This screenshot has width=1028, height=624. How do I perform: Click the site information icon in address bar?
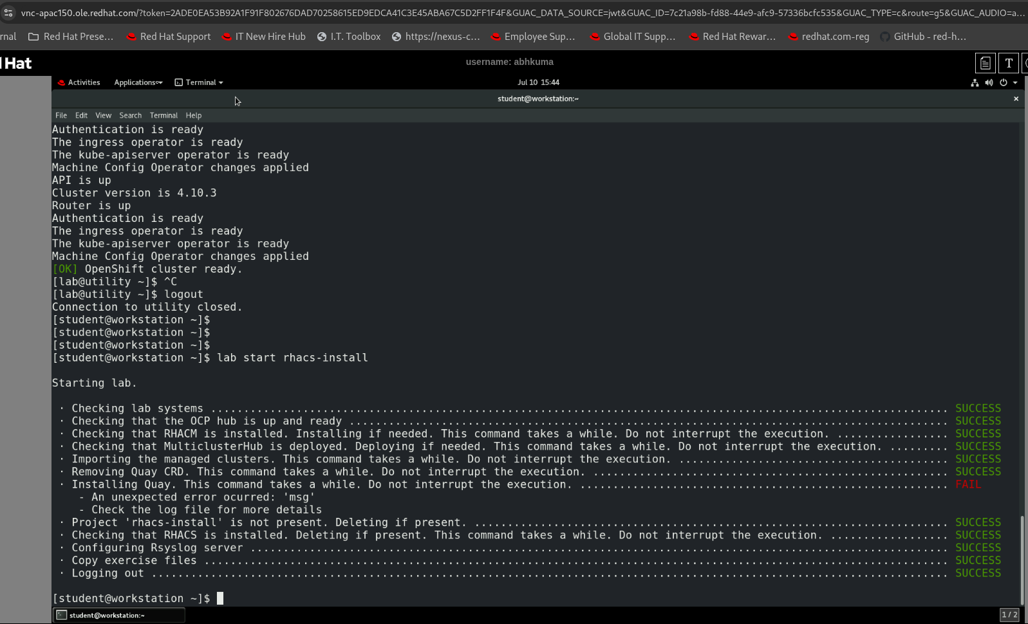click(x=8, y=13)
